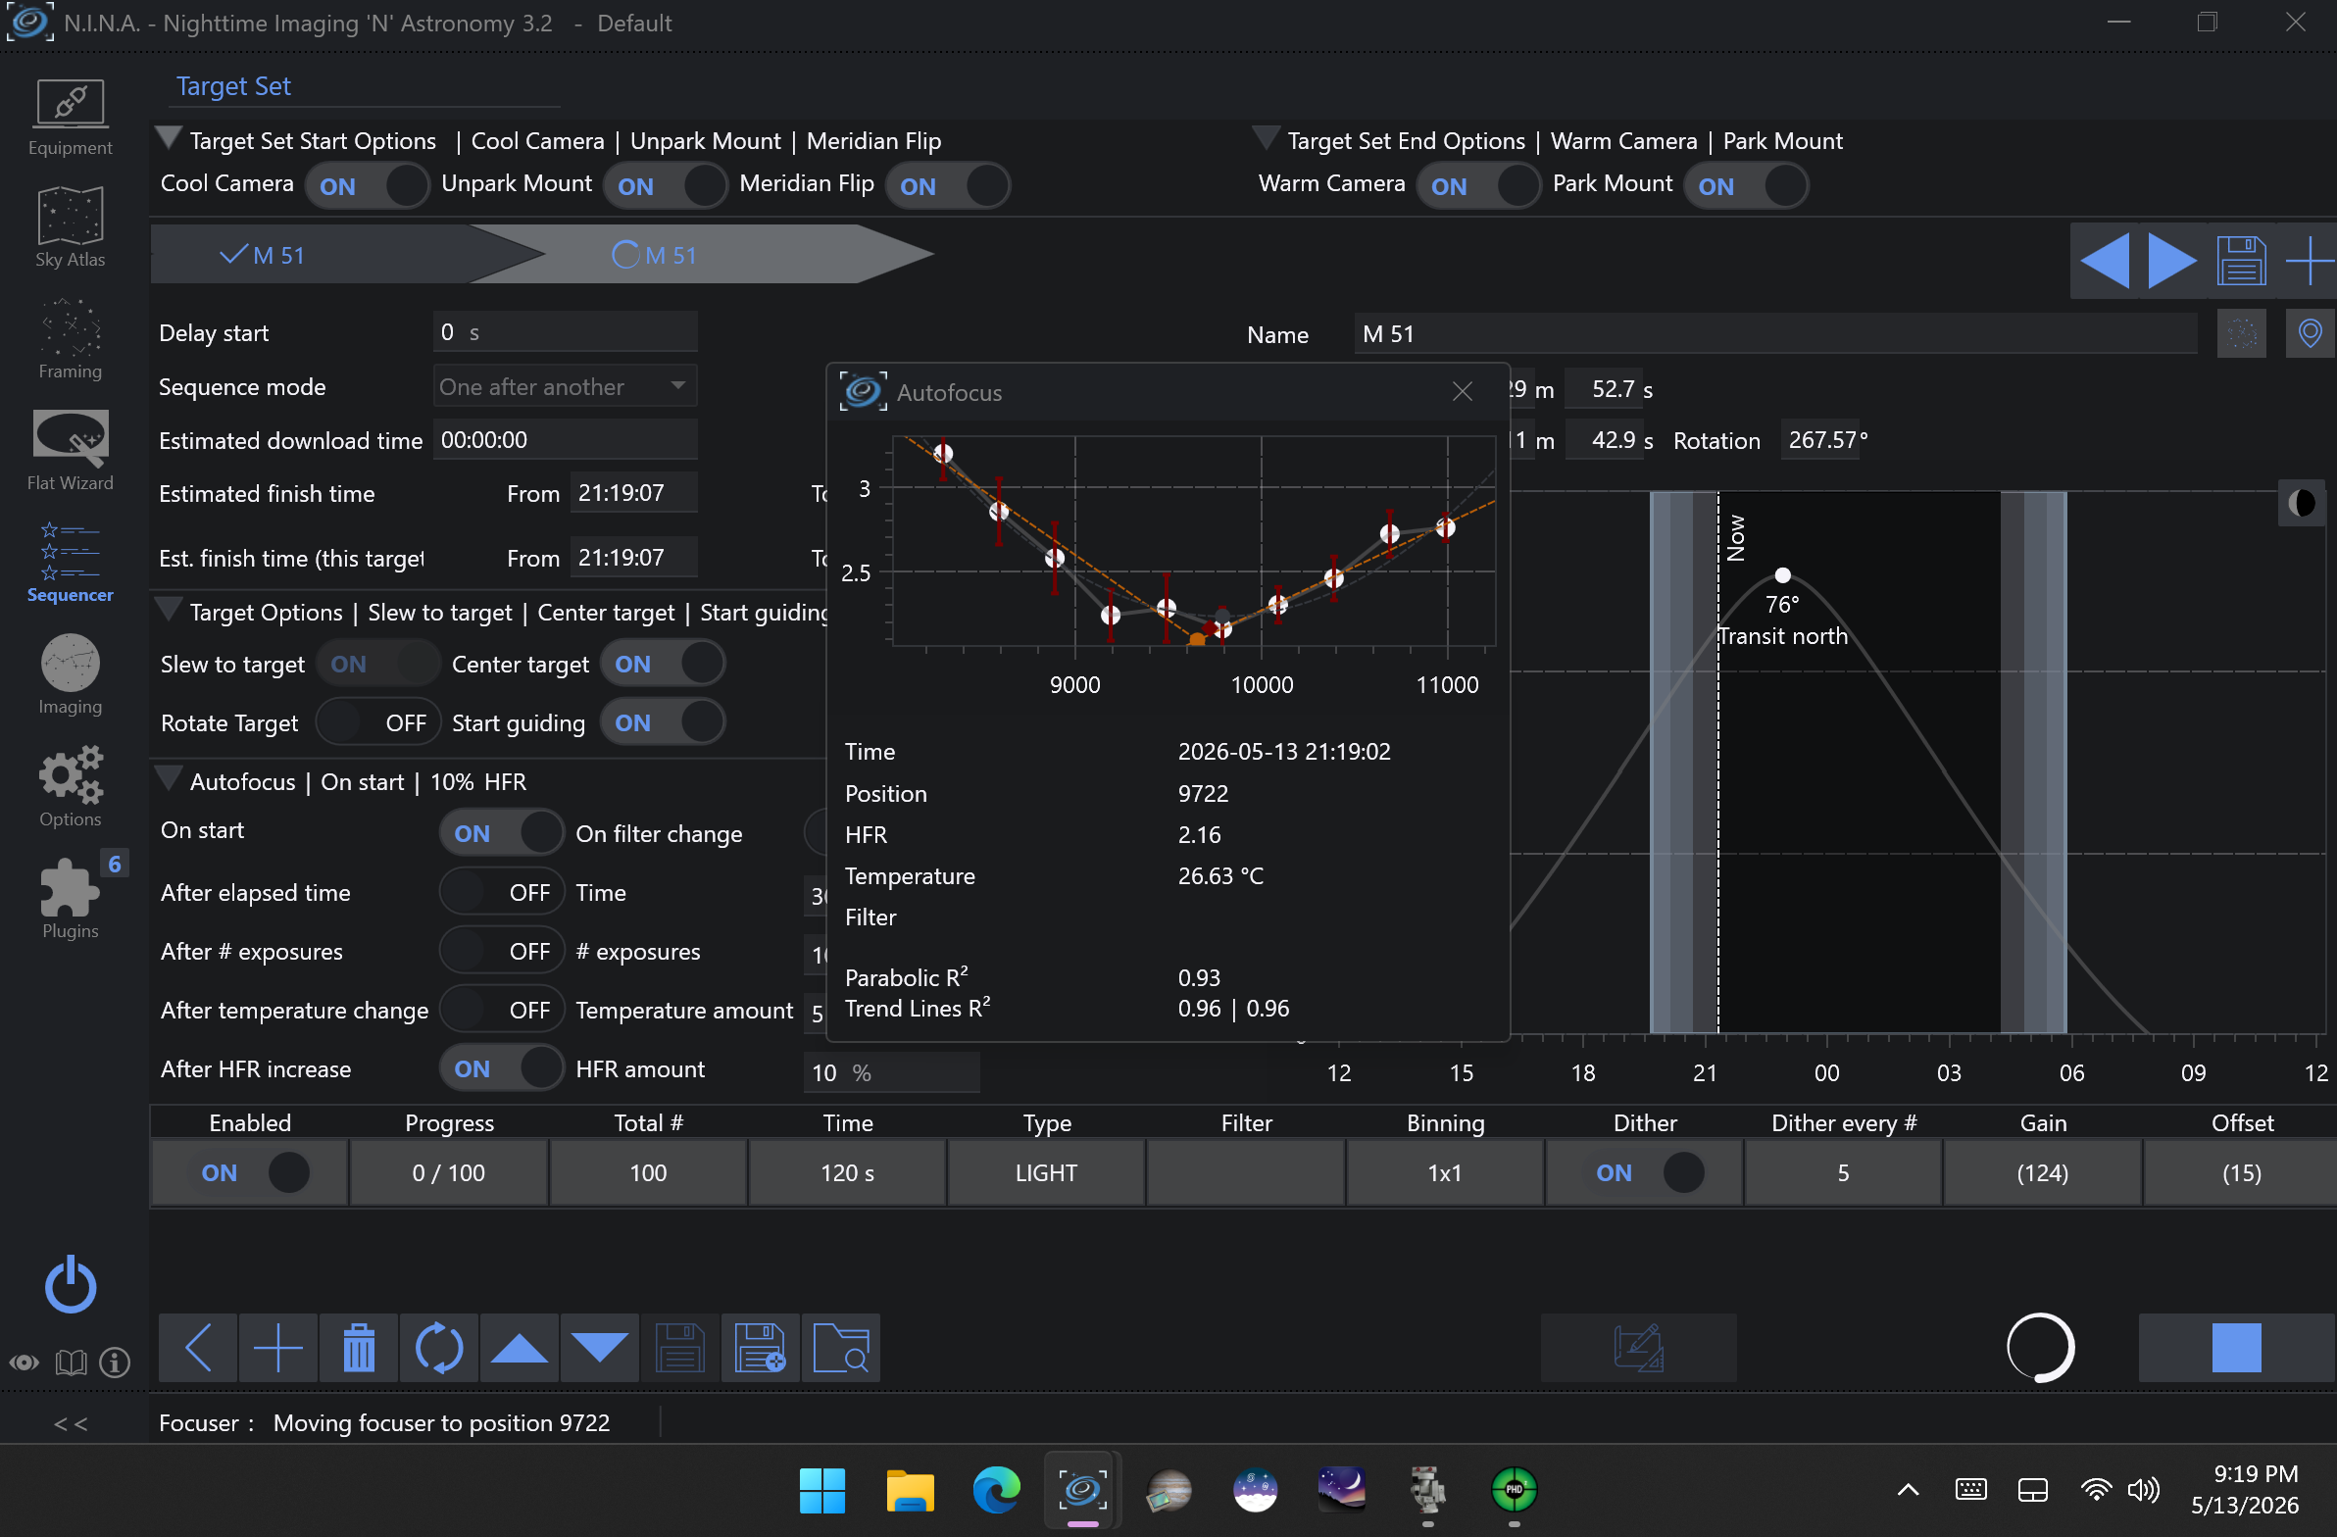Screen dimensions: 2337x1537
Task: Toggle moon phase icon on altitude chart
Action: point(2302,504)
